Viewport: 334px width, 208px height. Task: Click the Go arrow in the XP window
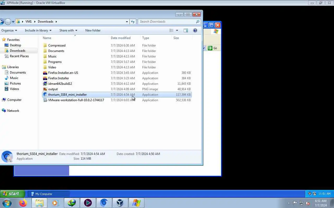[x=210, y=48]
